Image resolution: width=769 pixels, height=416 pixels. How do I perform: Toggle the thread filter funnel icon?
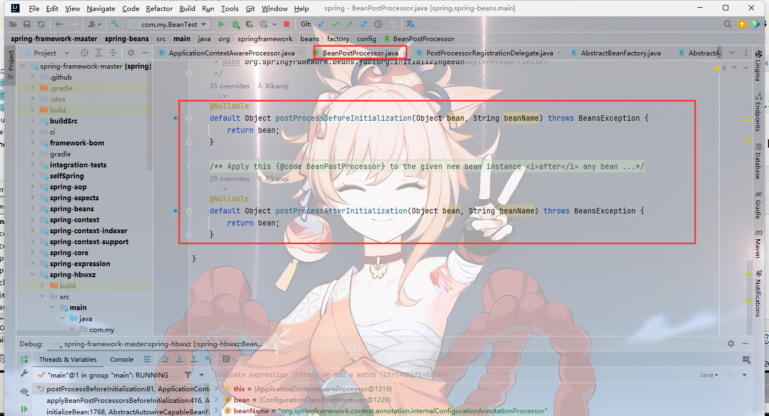(188, 375)
